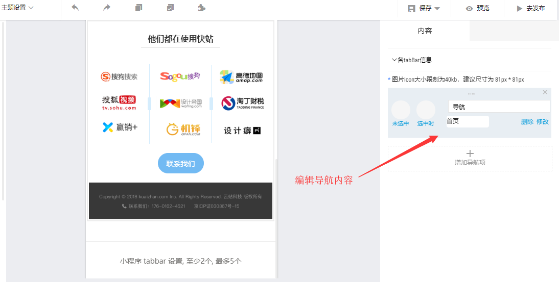Click the 删除 delete link

click(527, 121)
